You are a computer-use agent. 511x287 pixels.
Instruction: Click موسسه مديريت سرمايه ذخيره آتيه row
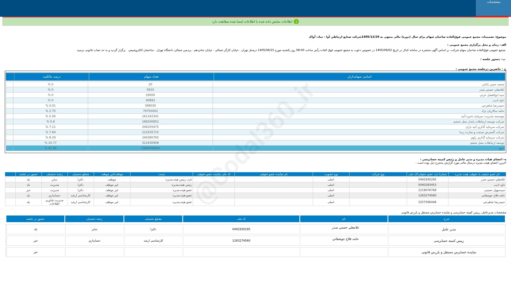point(256,116)
